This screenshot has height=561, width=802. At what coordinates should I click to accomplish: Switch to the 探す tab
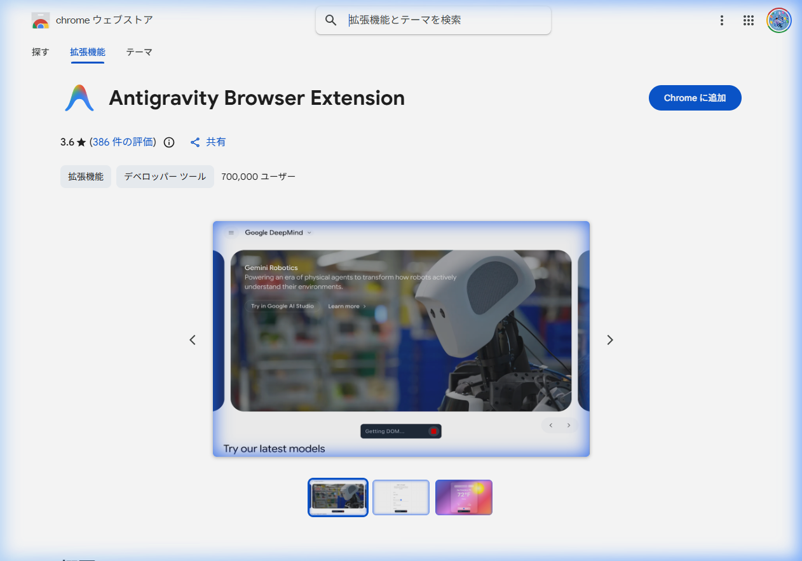(40, 52)
